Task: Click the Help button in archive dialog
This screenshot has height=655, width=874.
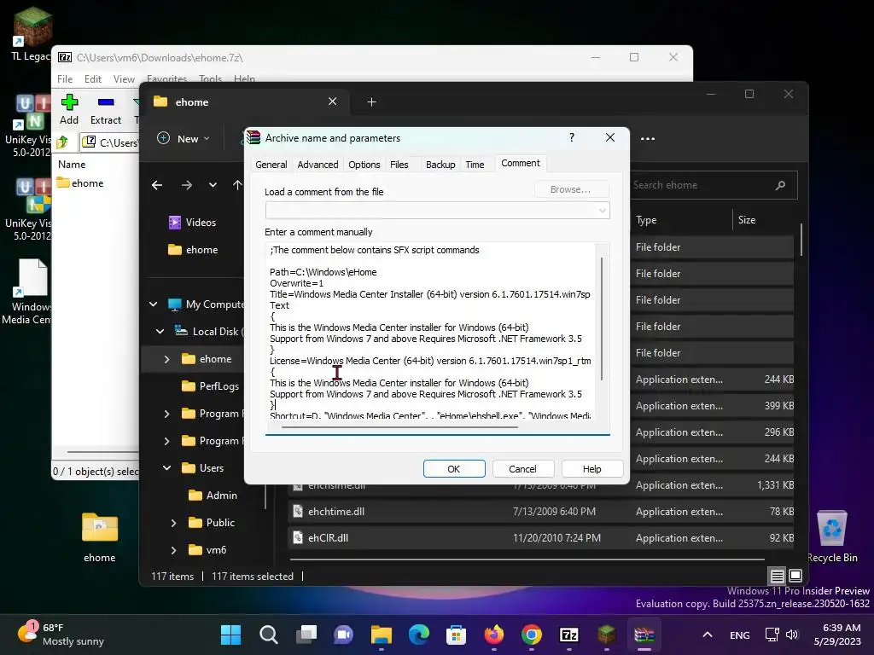Action: [x=592, y=469]
